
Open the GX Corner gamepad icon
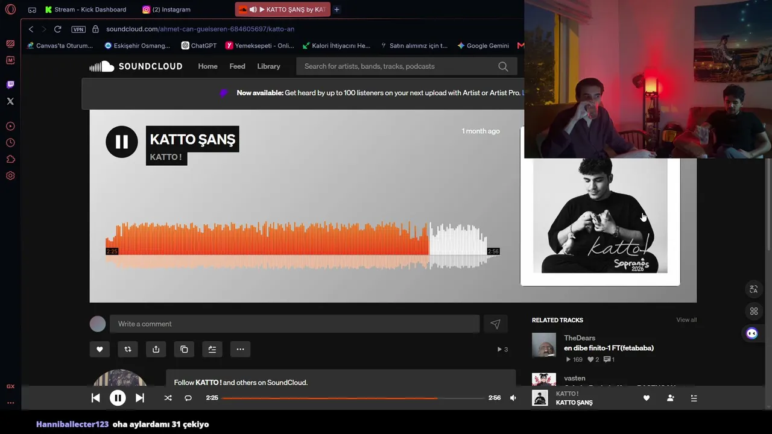point(32,10)
